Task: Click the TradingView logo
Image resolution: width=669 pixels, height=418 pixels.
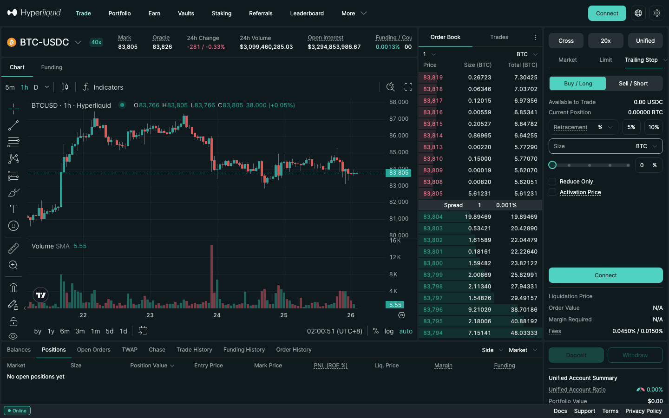Action: pos(41,295)
